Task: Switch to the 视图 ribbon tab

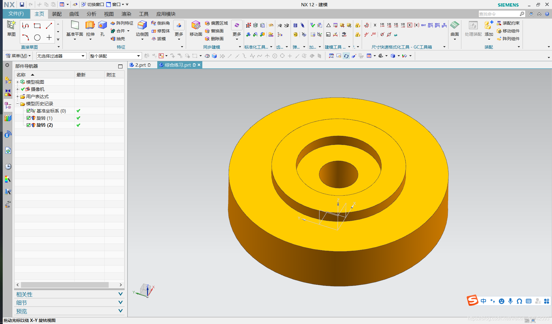Action: pos(109,14)
